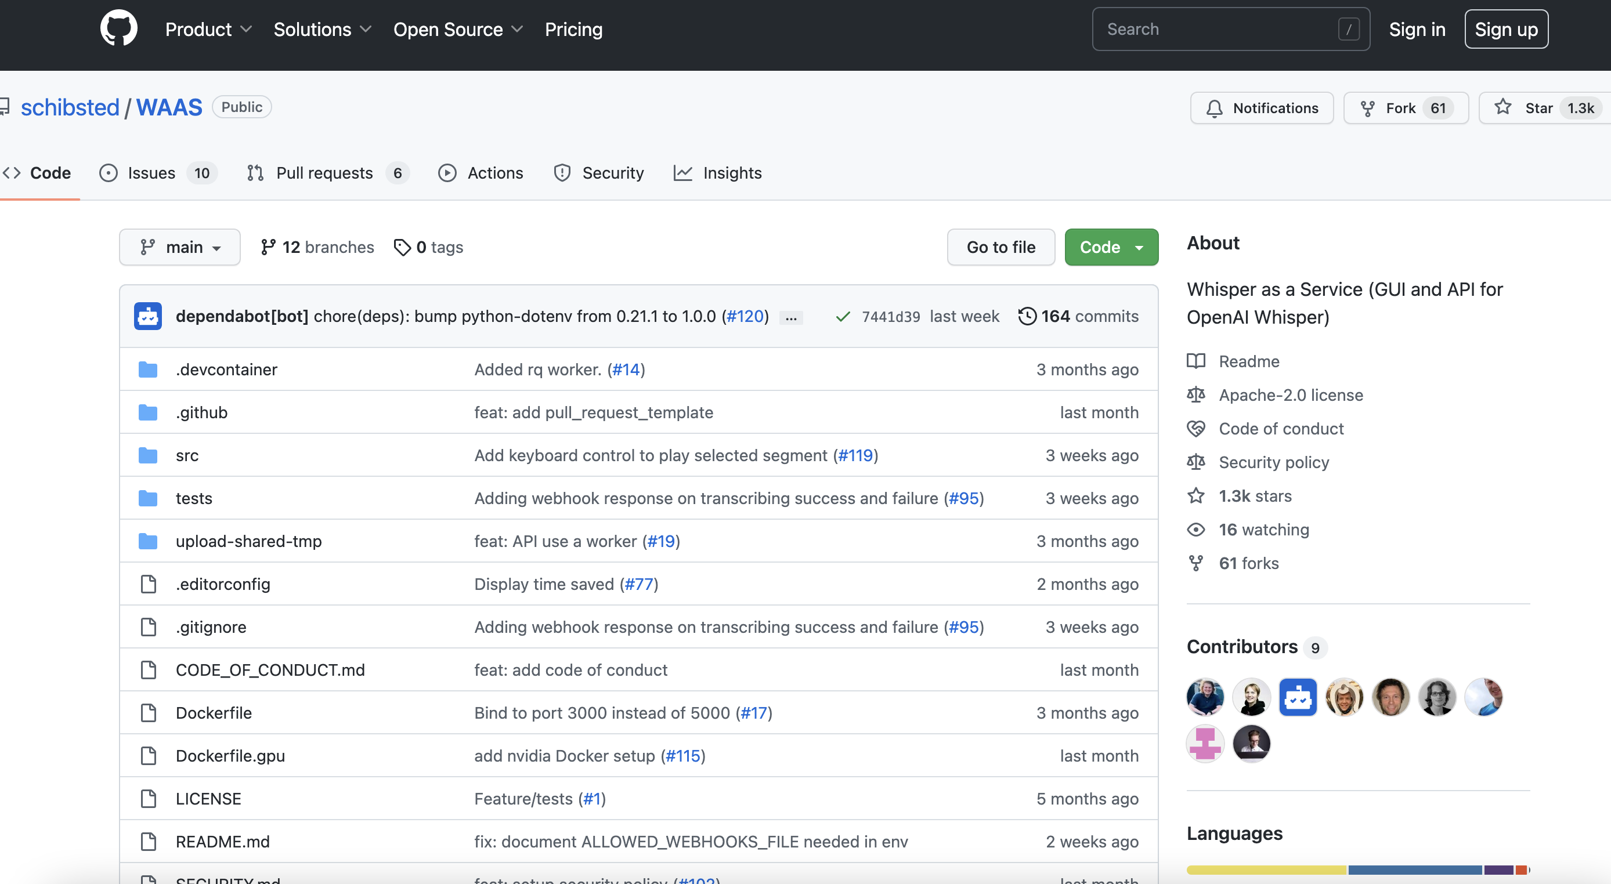Screen dimensions: 1611x884
Task: Click the Sign in button
Action: [1417, 28]
